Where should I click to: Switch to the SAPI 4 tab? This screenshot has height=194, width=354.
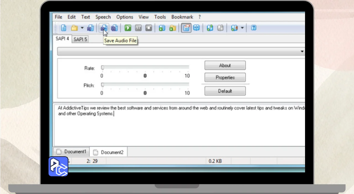pyautogui.click(x=63, y=39)
